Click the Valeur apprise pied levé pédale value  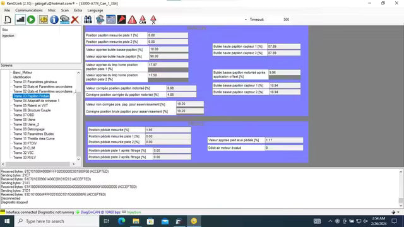pos(284,140)
